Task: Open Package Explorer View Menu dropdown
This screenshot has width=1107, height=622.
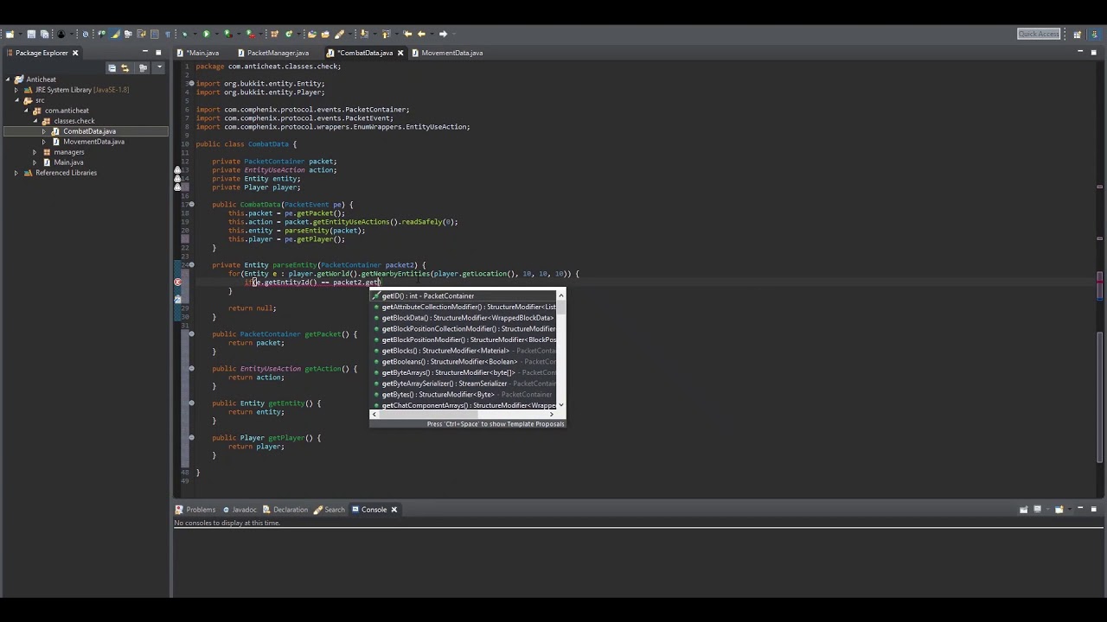Action: tap(159, 67)
